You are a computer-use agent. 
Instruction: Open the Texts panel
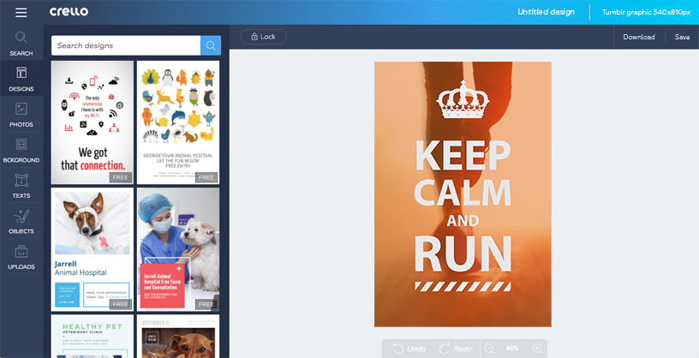click(21, 186)
